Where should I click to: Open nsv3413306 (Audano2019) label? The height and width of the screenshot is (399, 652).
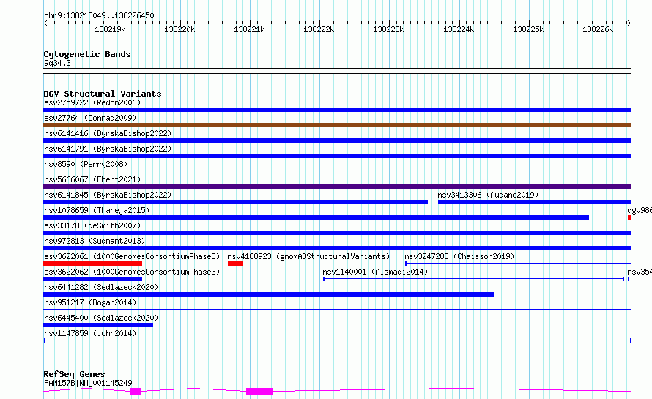(488, 195)
